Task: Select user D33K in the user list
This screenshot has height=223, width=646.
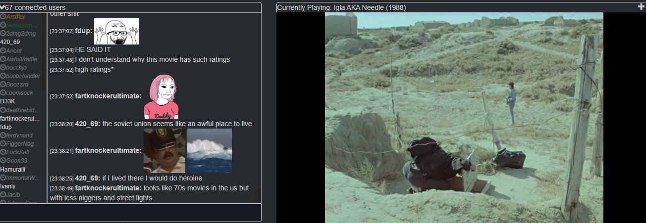Action: pyautogui.click(x=8, y=101)
